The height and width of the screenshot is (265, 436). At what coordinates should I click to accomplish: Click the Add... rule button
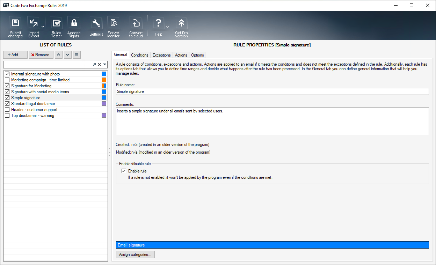tap(15, 55)
